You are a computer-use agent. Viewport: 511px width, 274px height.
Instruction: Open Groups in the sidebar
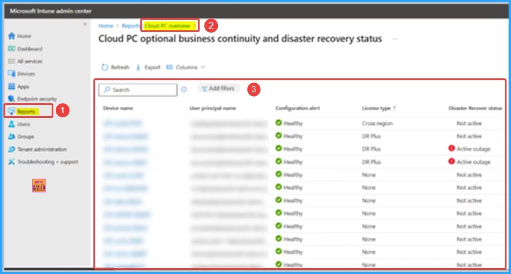pos(21,137)
